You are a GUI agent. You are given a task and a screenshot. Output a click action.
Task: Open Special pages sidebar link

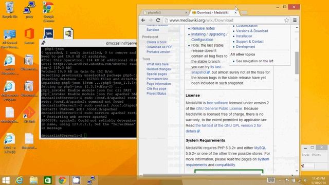point(156,74)
